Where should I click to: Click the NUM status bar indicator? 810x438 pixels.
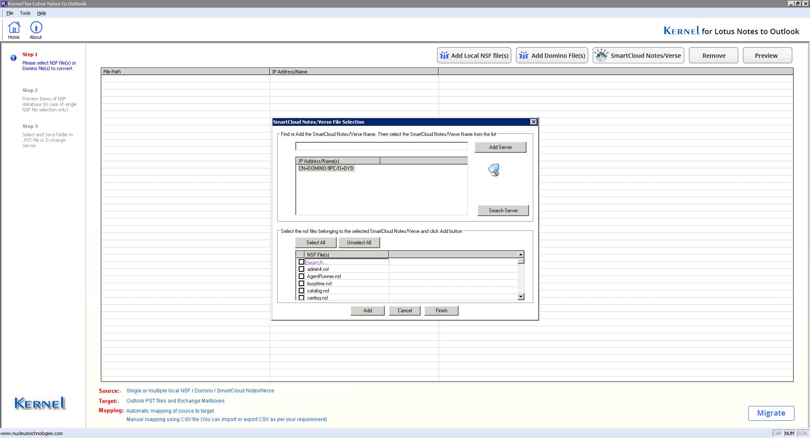789,433
